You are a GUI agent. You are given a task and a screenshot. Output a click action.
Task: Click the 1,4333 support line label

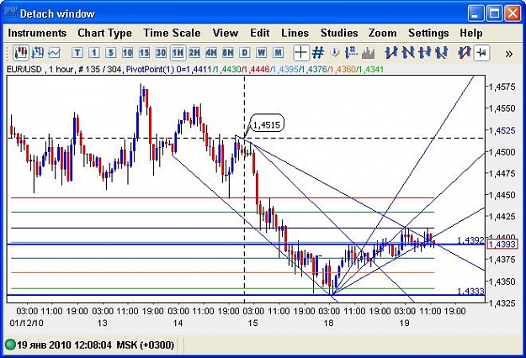pyautogui.click(x=471, y=291)
